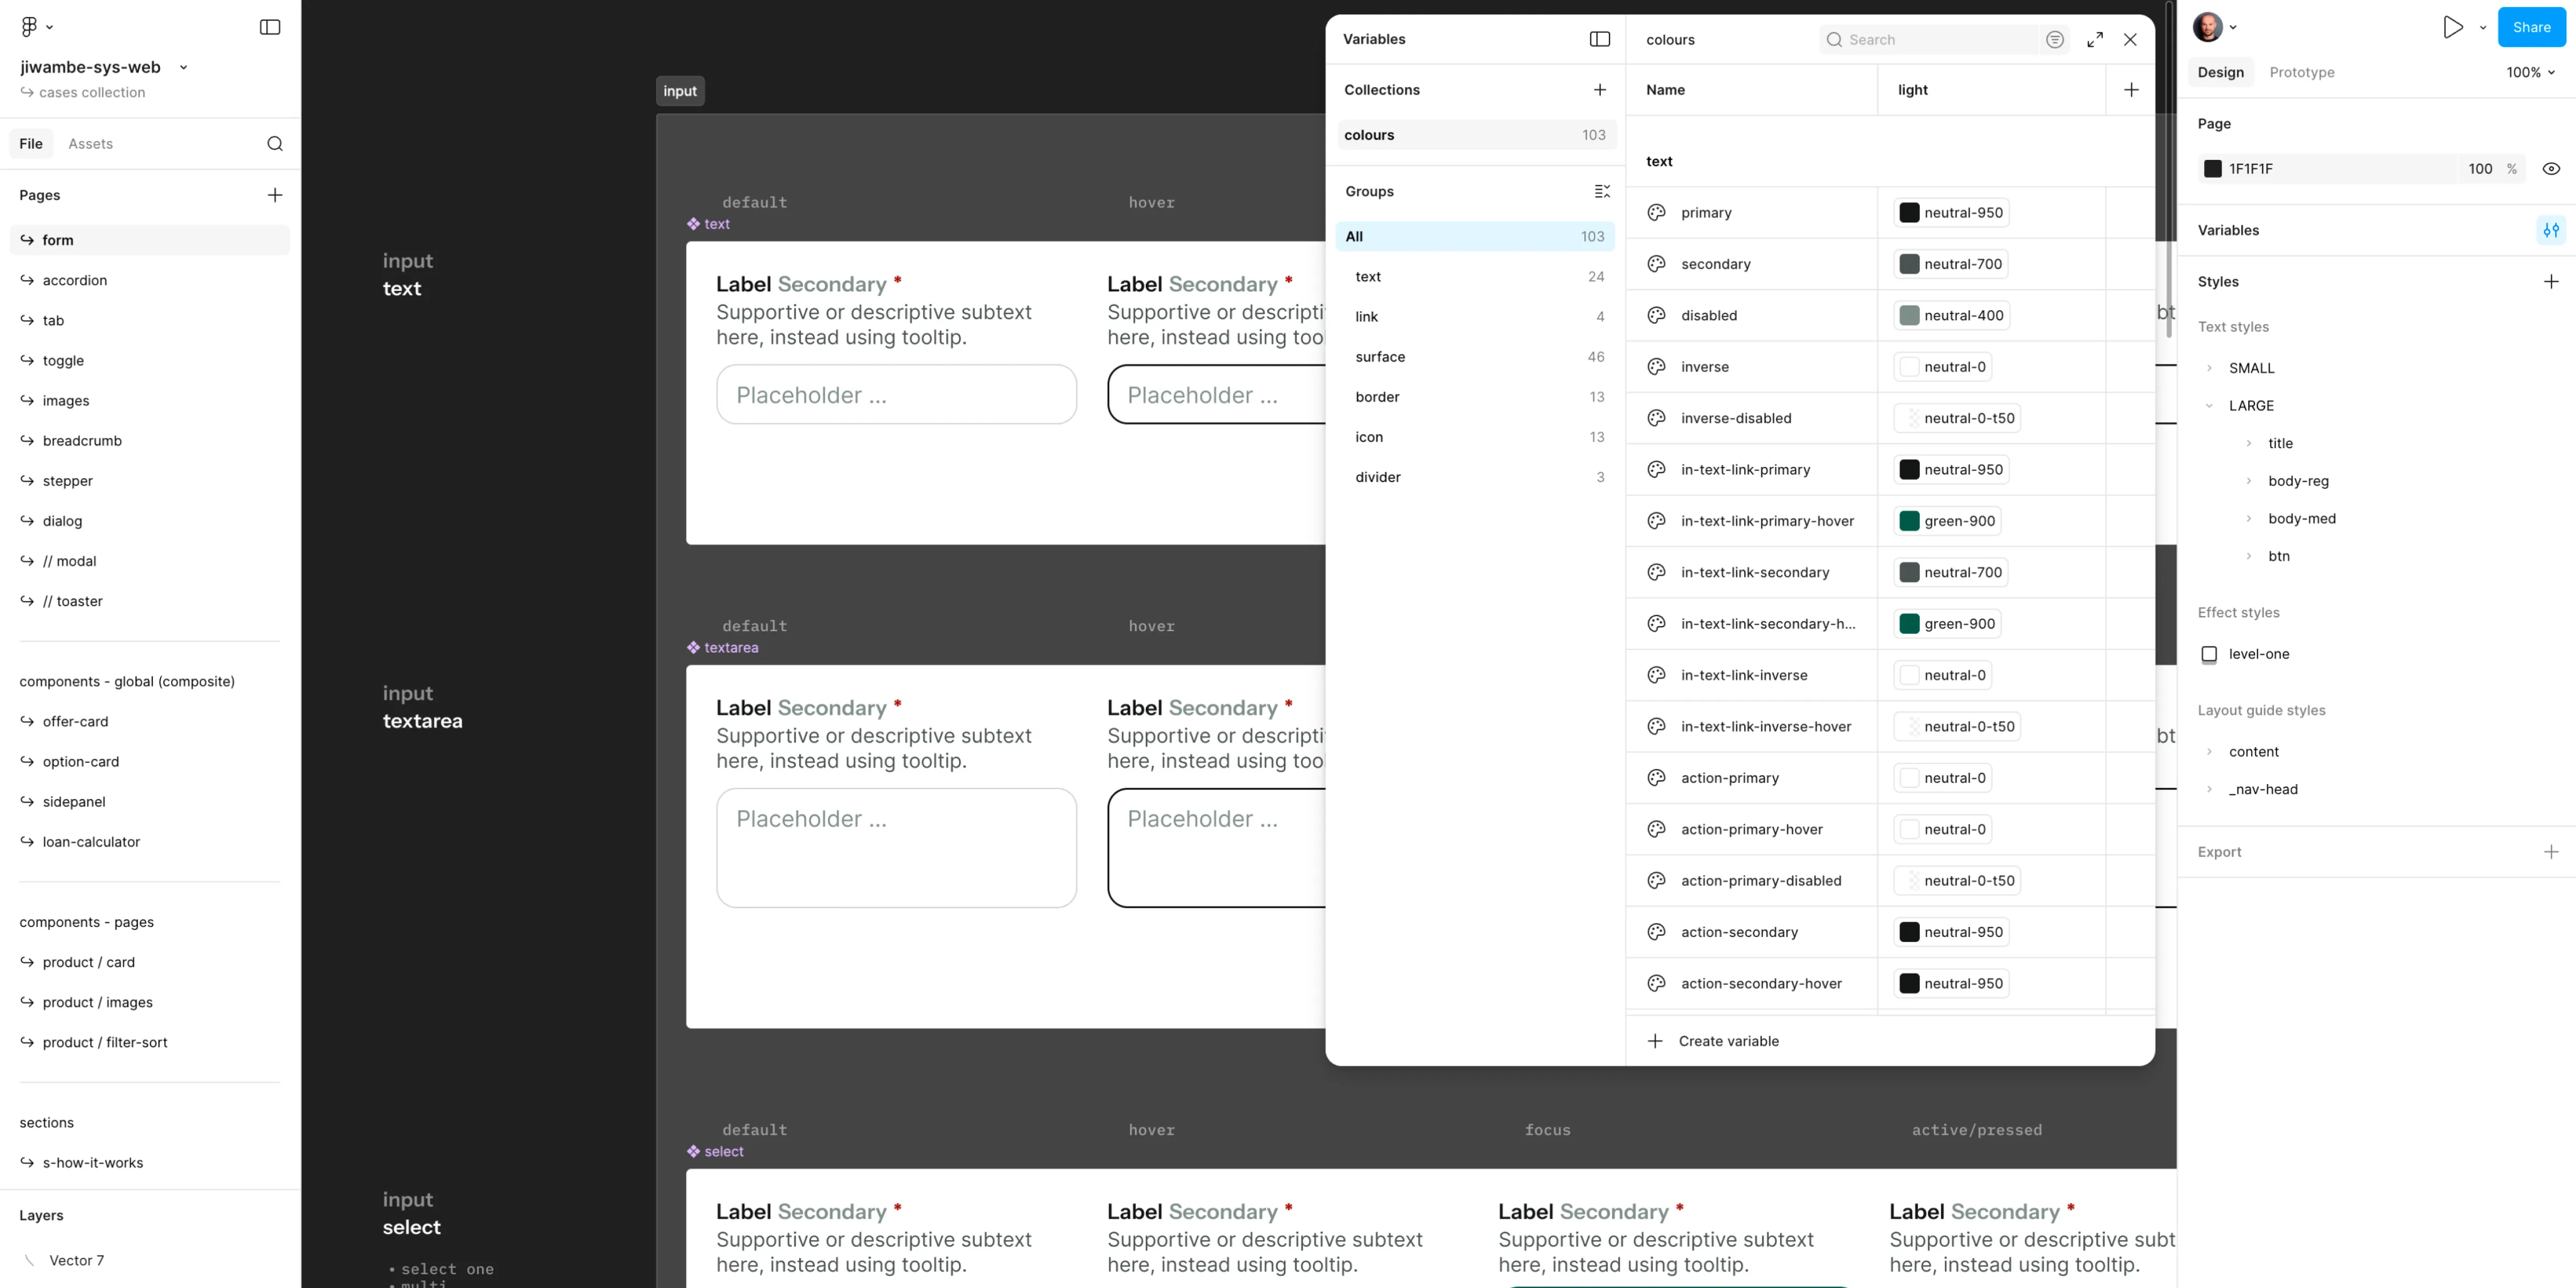Toggle the left sidebar panel icon

pos(270,27)
